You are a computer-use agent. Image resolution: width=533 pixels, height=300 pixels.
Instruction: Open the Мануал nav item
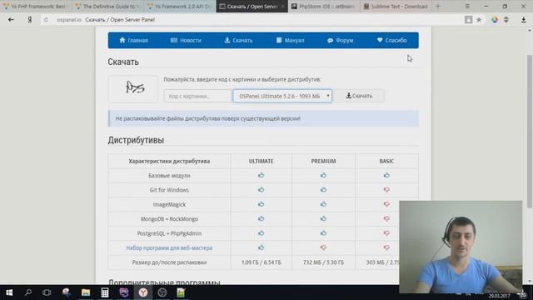coord(290,40)
